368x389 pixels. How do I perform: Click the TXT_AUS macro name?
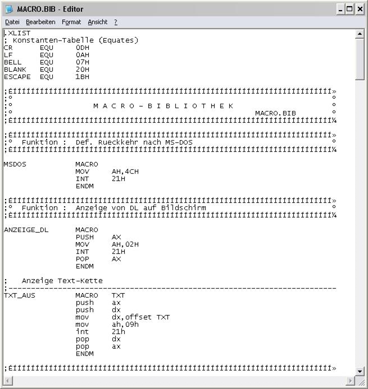[20, 295]
